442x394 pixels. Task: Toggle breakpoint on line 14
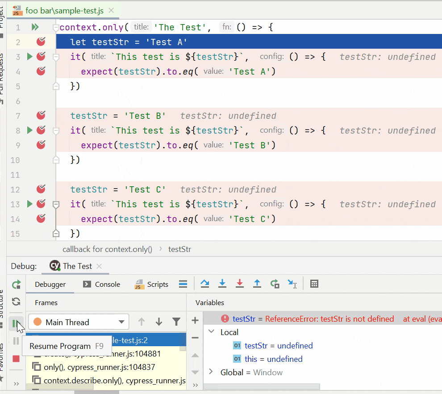click(41, 218)
